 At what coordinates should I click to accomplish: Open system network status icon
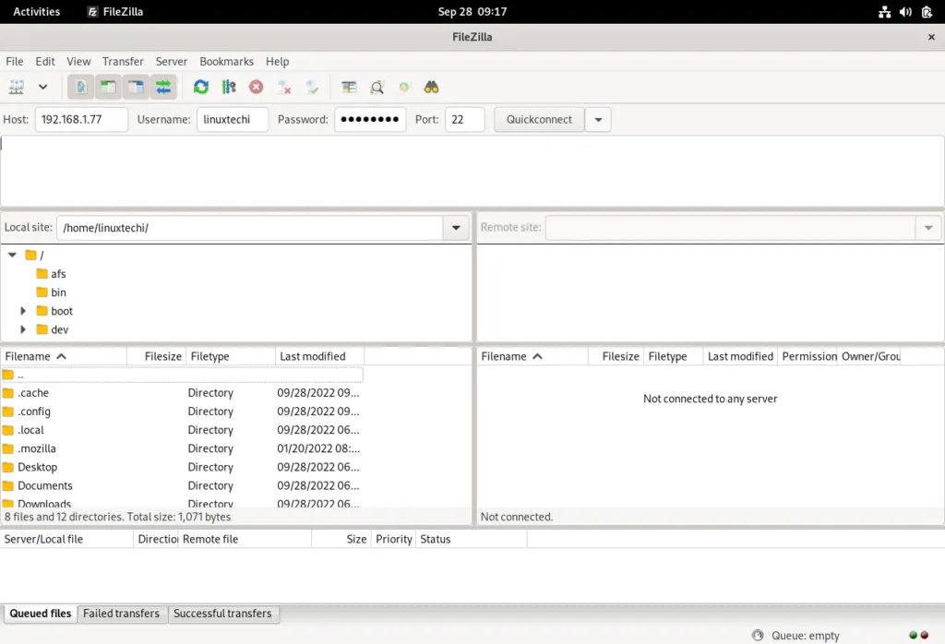(884, 11)
